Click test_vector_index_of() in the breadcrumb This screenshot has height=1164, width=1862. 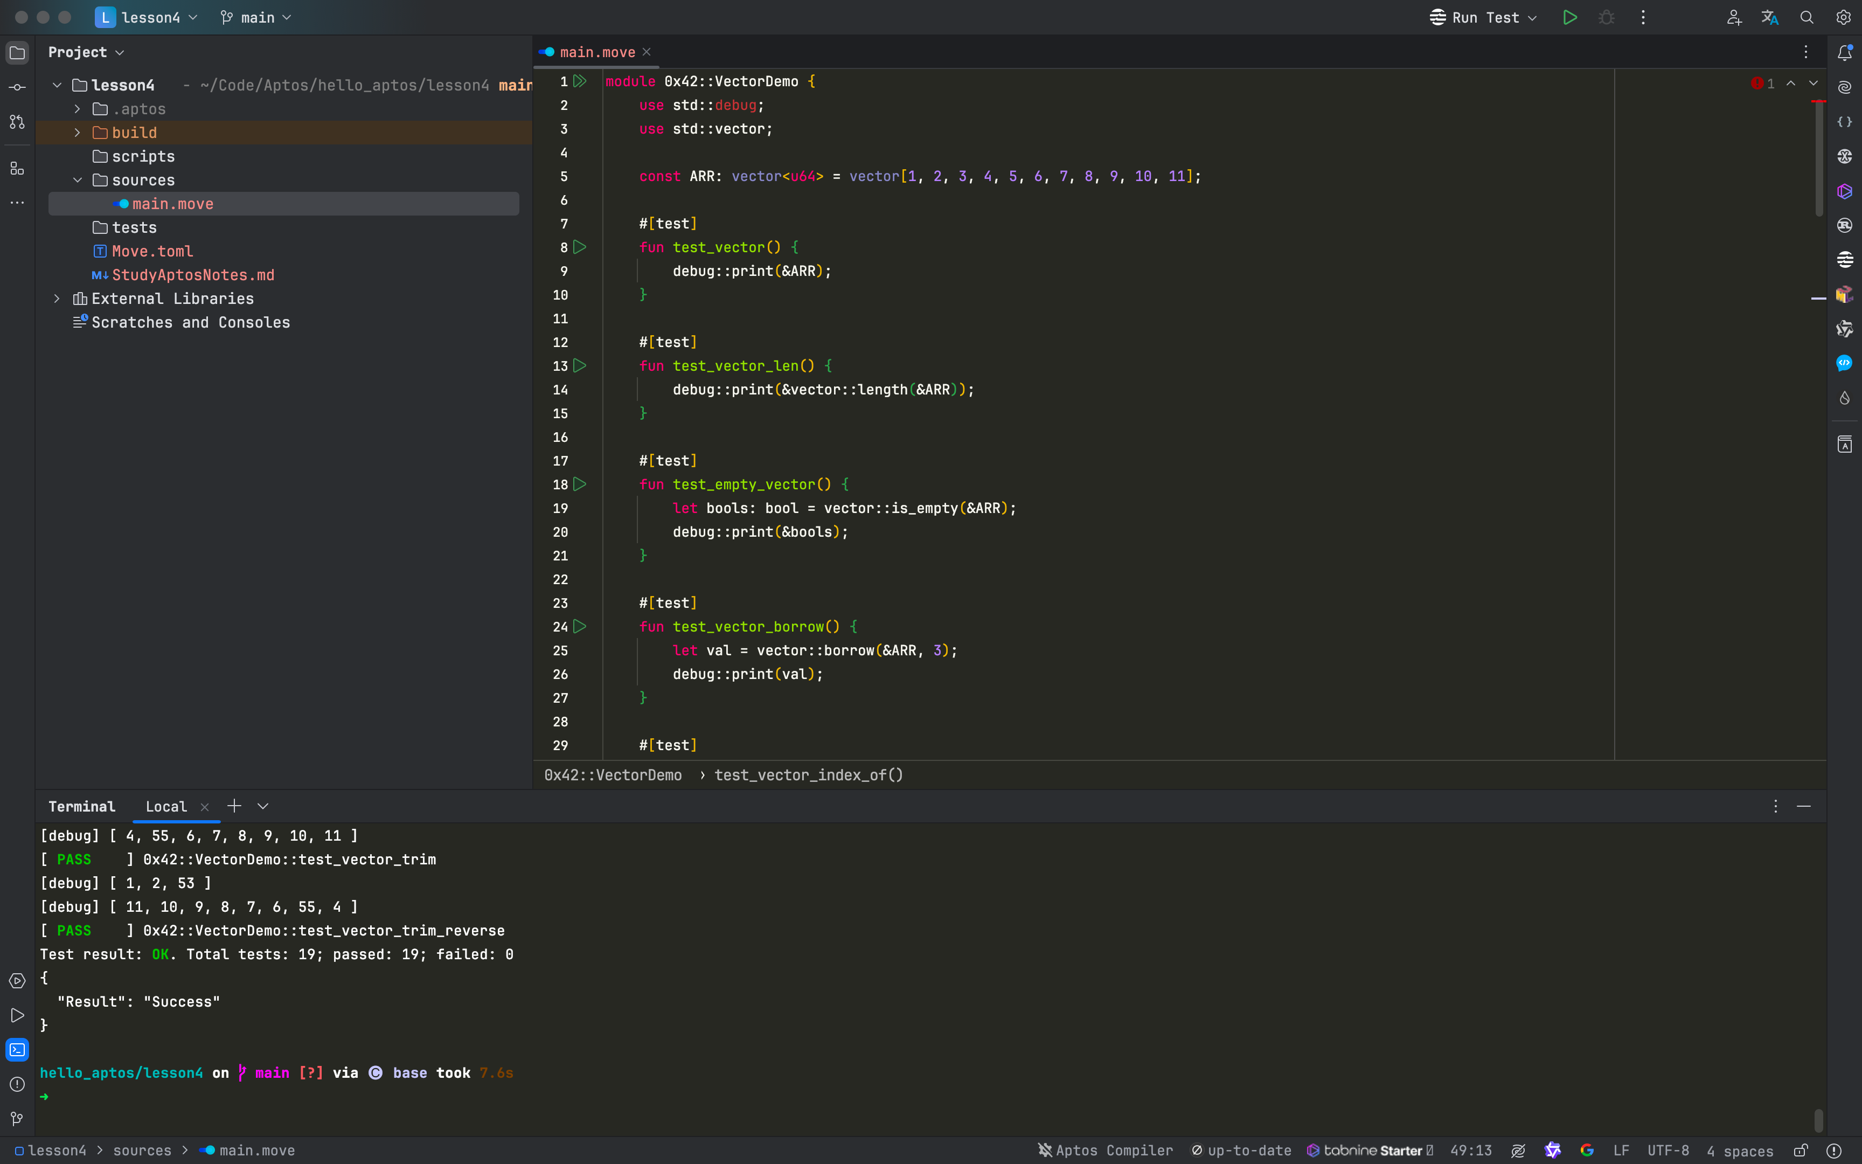[809, 775]
